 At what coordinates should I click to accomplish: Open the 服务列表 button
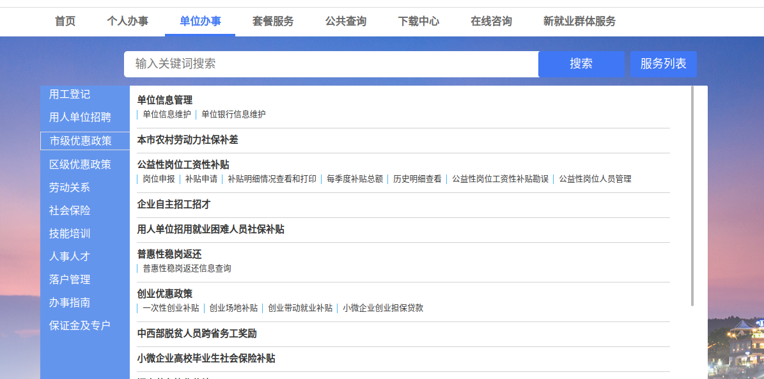pos(663,64)
